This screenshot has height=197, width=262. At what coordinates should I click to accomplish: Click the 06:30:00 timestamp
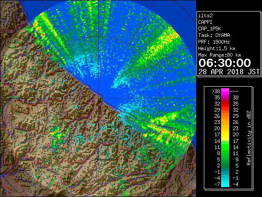click(x=225, y=63)
